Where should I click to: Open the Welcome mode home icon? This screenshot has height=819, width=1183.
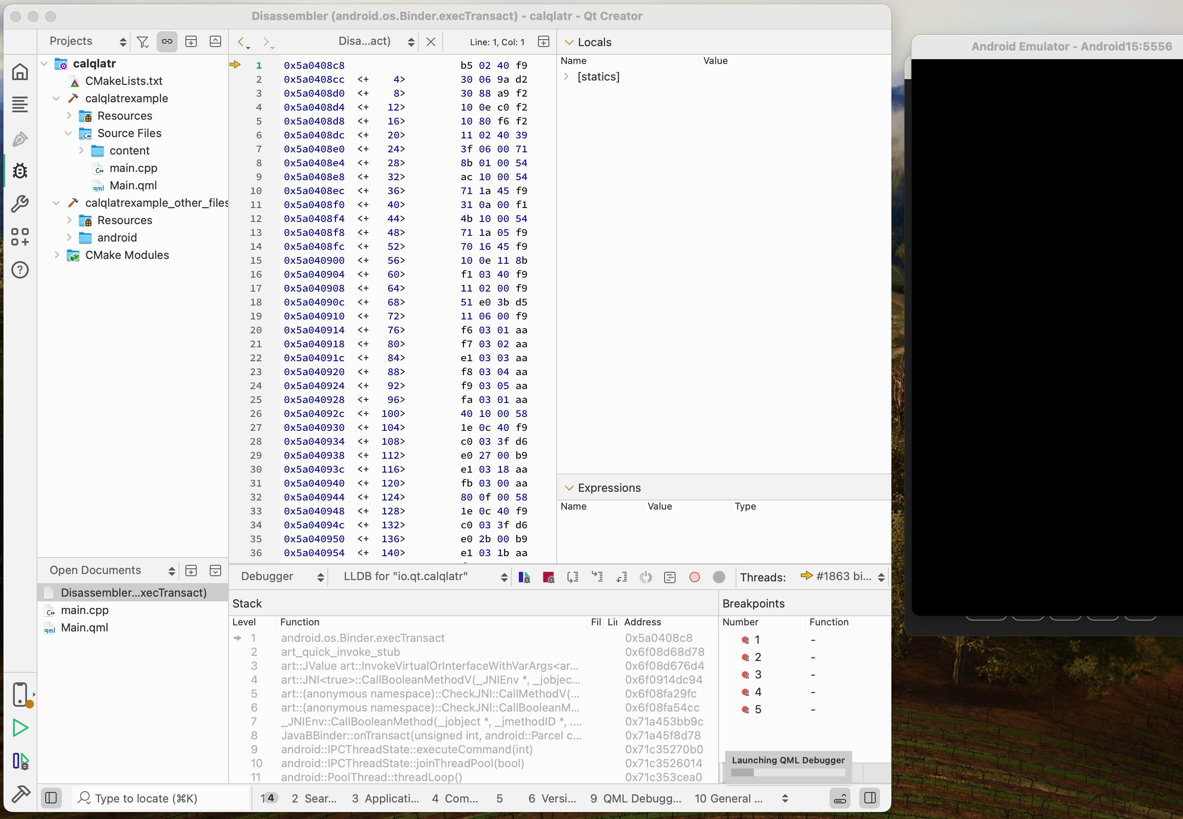[x=20, y=72]
